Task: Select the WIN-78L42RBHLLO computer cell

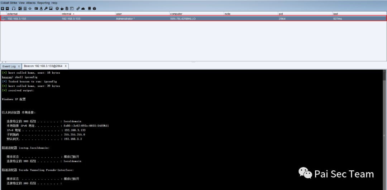Action: (183, 19)
